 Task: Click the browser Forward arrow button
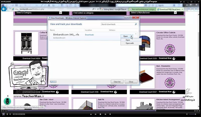point(9,9)
